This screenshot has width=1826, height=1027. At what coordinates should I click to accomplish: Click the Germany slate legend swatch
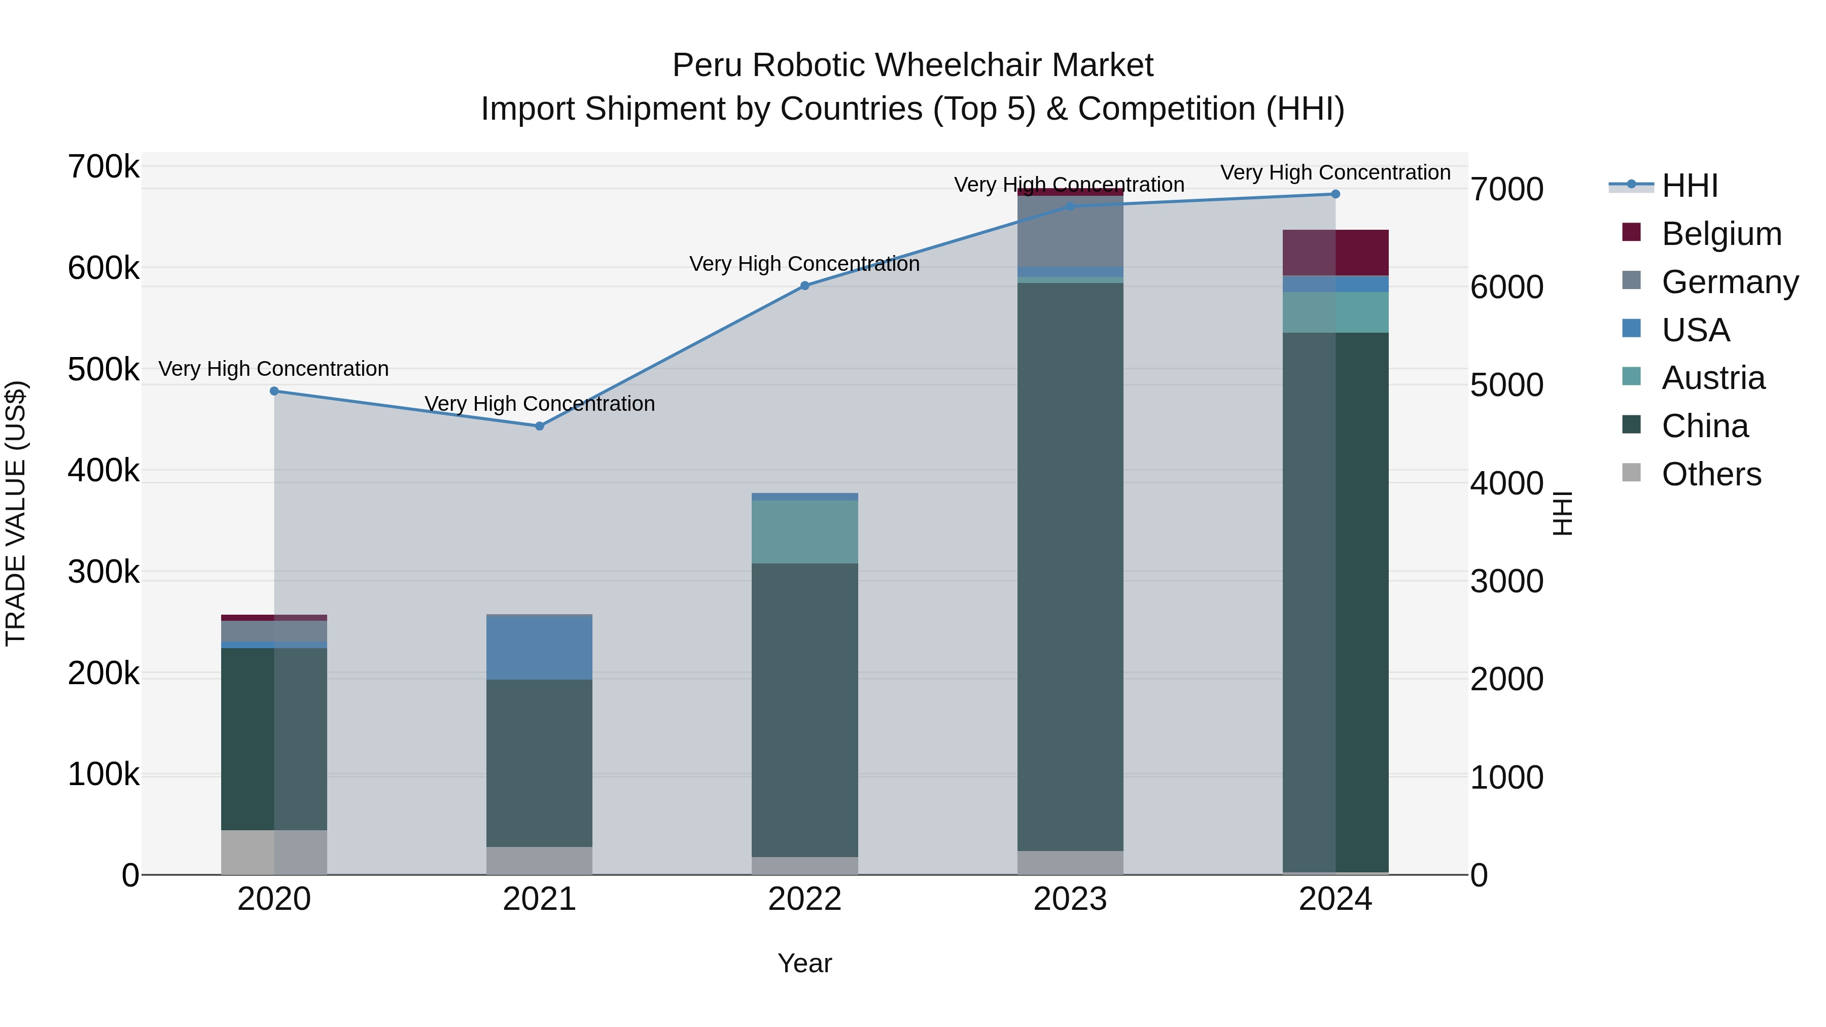(1631, 280)
